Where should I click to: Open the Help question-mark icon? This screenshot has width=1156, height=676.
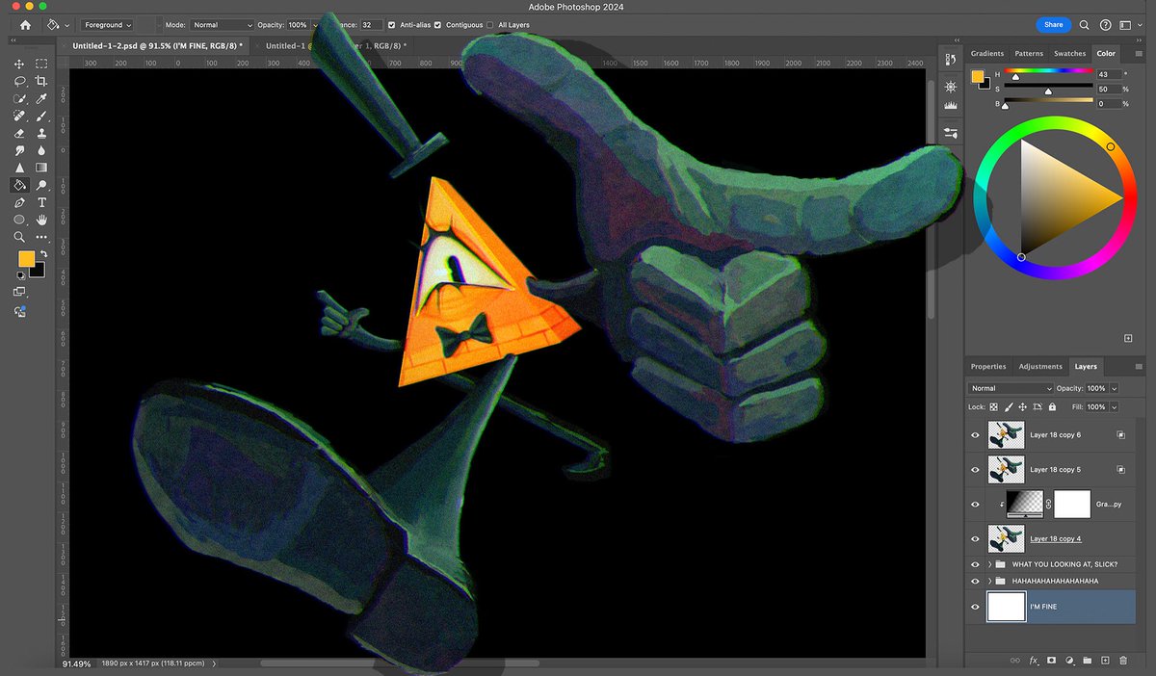(x=1105, y=24)
